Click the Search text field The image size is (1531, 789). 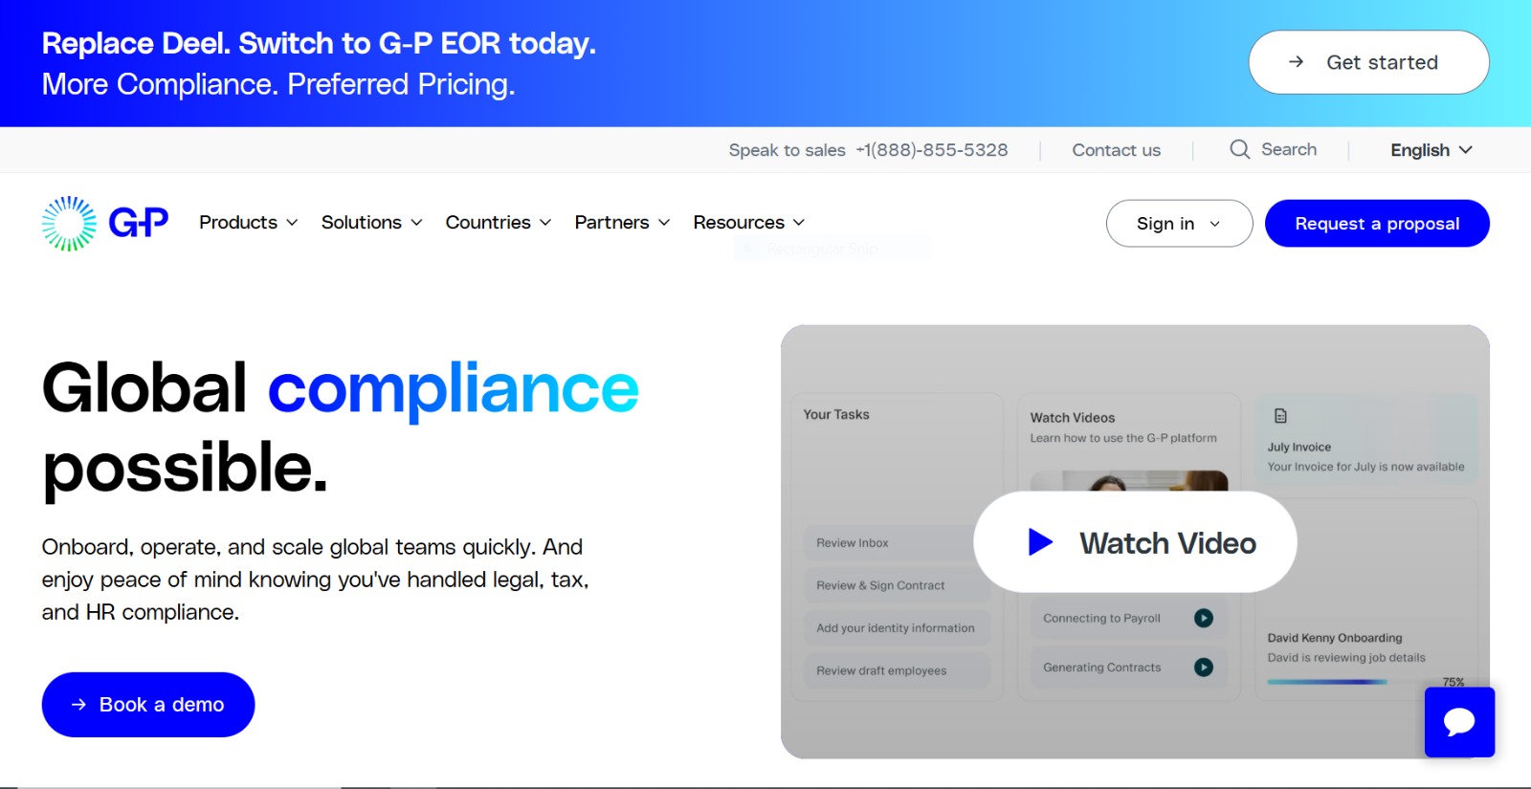coord(1289,149)
